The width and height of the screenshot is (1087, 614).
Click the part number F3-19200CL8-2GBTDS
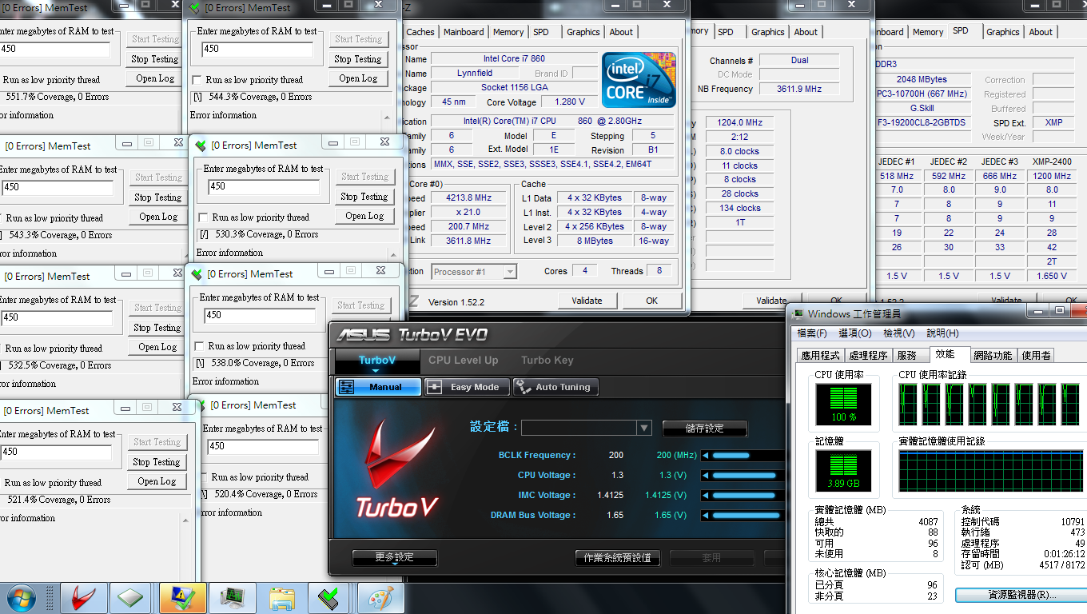922,123
